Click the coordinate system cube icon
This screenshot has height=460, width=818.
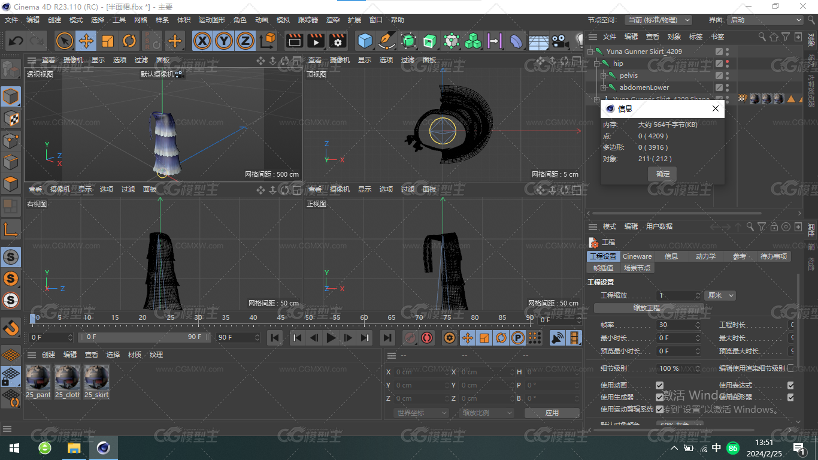pos(268,41)
